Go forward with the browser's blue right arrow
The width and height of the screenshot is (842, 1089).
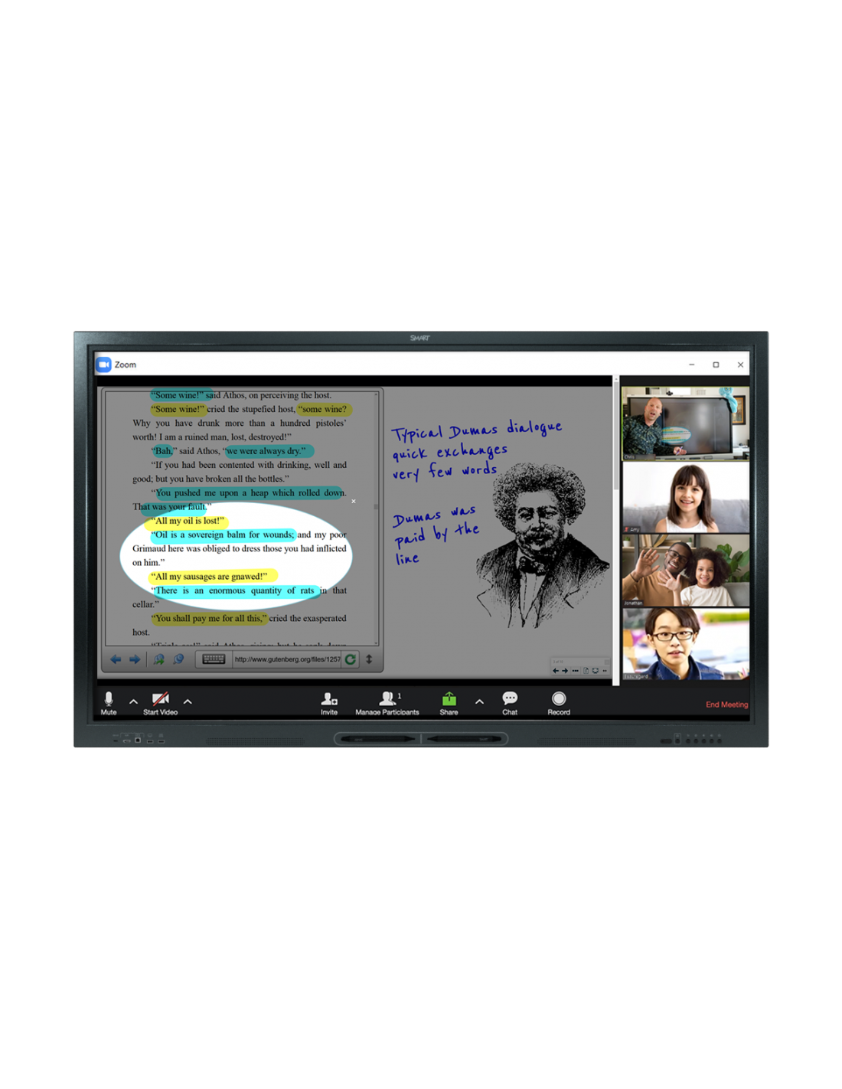[x=135, y=659]
